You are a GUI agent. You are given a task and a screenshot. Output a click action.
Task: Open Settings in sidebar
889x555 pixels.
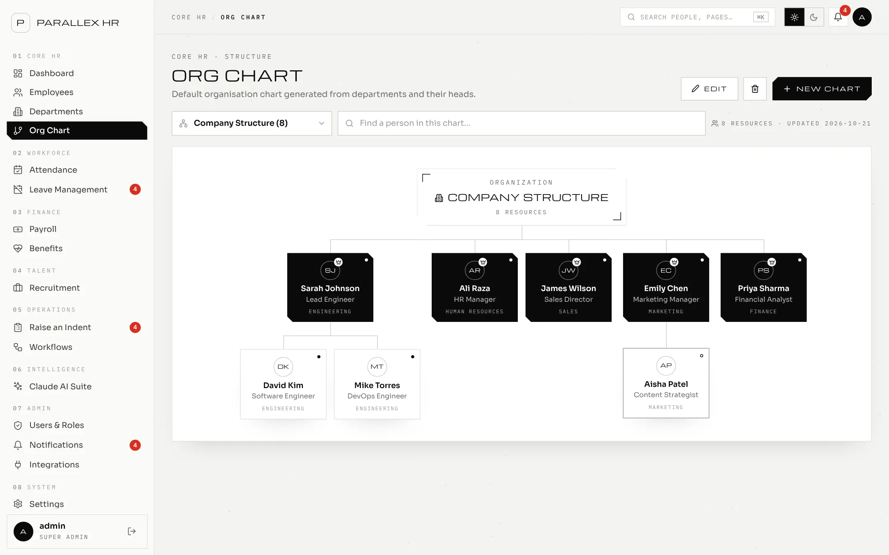pos(77,504)
